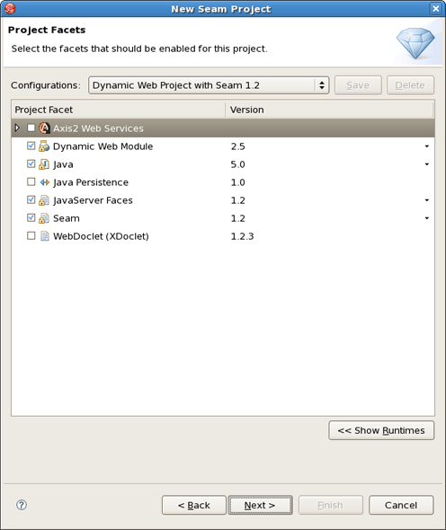Click the JavaServer Faces facet icon
Image resolution: width=446 pixels, height=530 pixels.
click(x=44, y=200)
